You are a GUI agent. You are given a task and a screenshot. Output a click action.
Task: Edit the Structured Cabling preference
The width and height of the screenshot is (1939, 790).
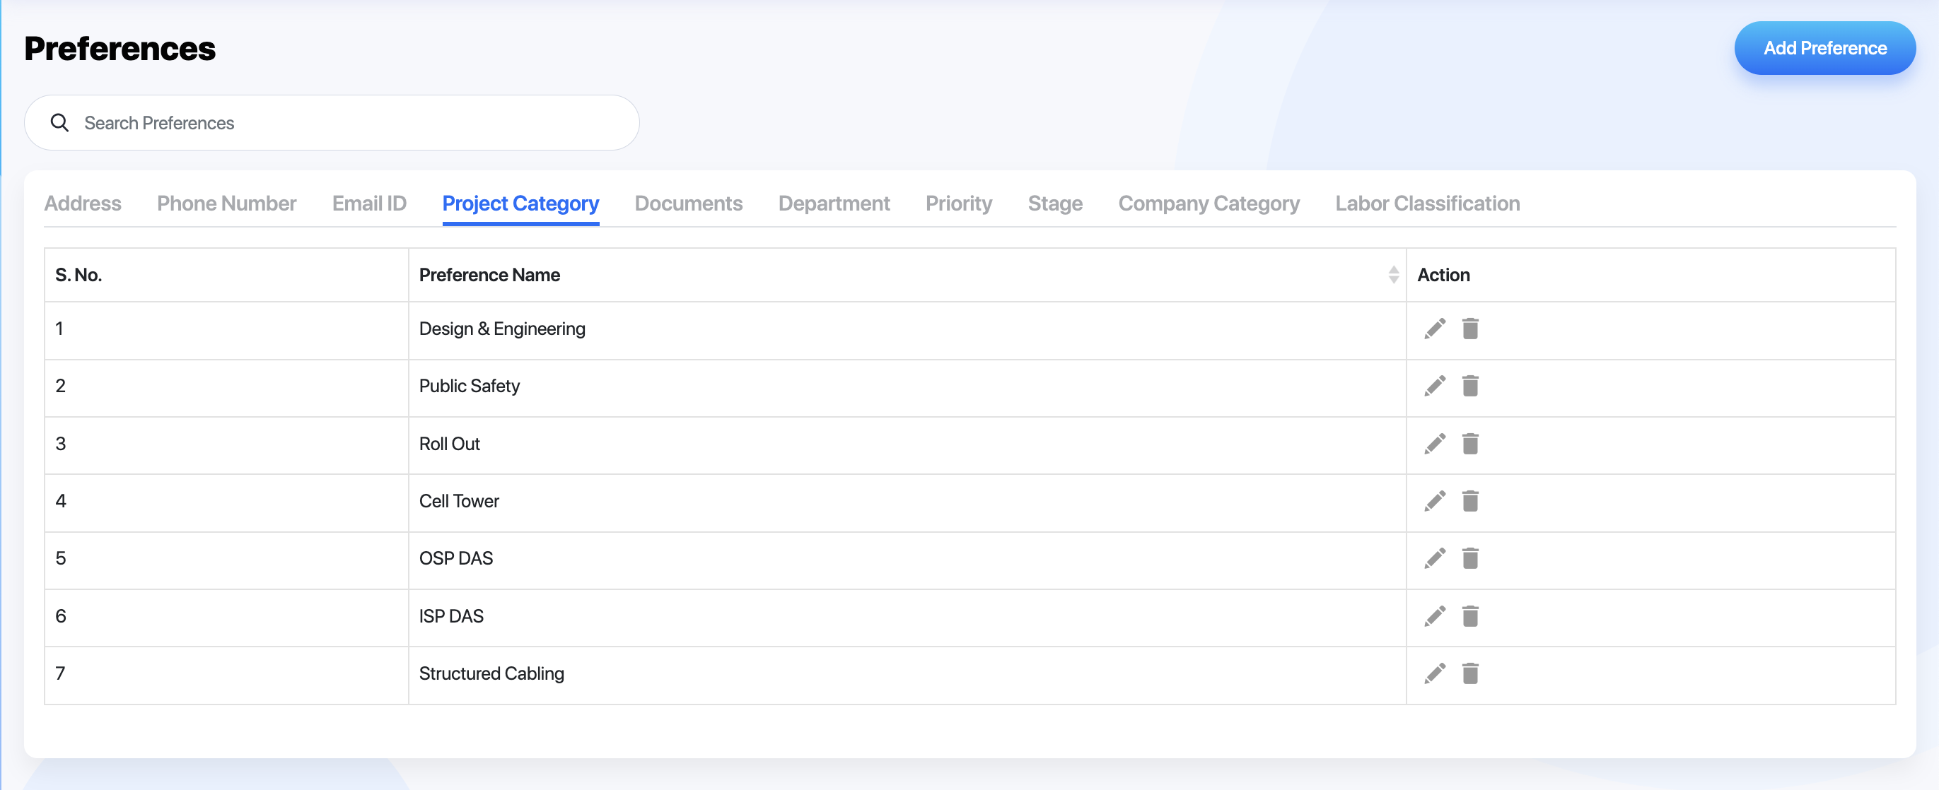pyautogui.click(x=1435, y=673)
